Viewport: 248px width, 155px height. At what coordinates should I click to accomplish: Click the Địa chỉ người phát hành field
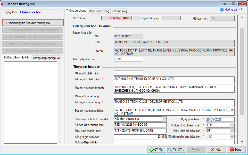pos(174,89)
